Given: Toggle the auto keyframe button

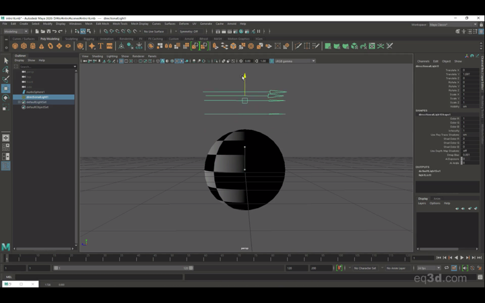Looking at the screenshot, I should point(339,268).
